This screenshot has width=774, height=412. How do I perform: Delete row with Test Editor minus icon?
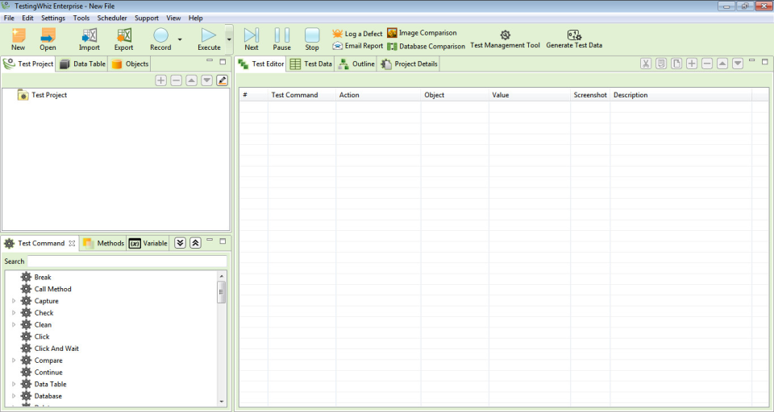pyautogui.click(x=707, y=64)
